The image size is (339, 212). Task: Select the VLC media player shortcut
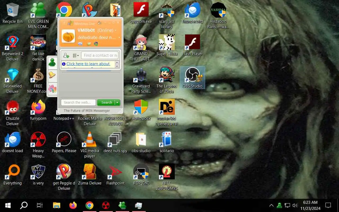pos(90,145)
